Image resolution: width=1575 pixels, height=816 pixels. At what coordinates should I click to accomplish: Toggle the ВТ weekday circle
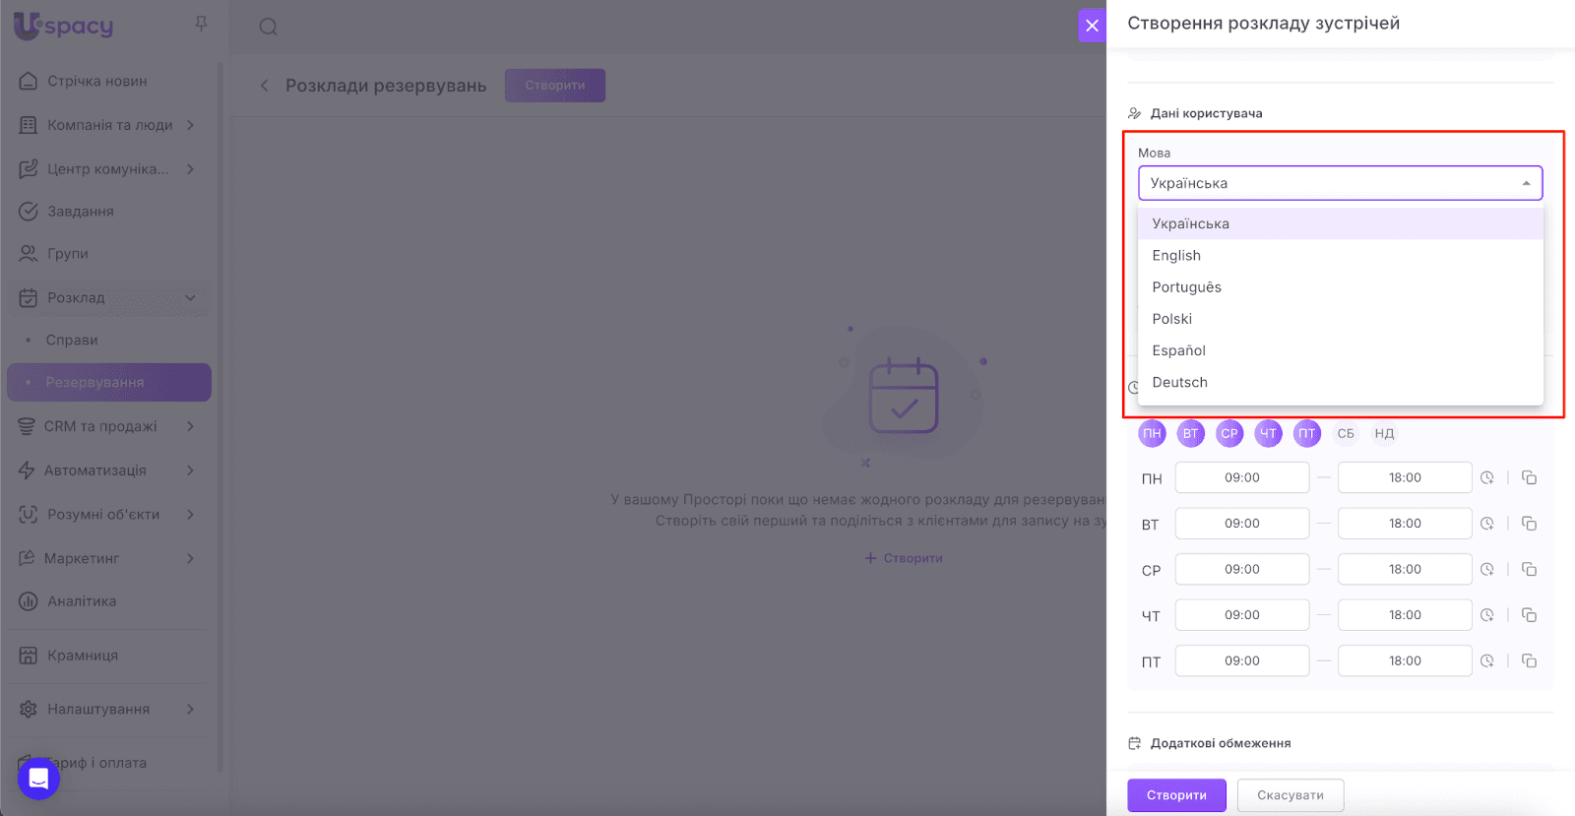click(1191, 433)
